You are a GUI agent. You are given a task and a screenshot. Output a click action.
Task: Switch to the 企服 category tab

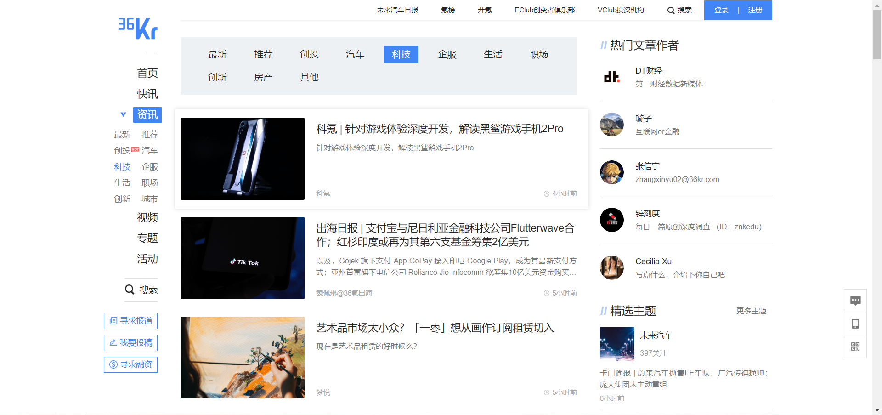[x=447, y=54]
